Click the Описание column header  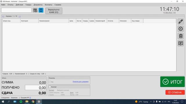pyautogui.click(x=125, y=21)
